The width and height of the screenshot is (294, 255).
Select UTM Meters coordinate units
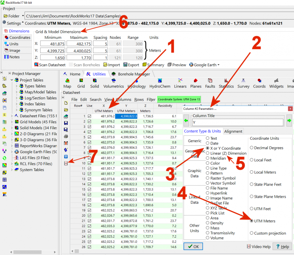point(252,221)
